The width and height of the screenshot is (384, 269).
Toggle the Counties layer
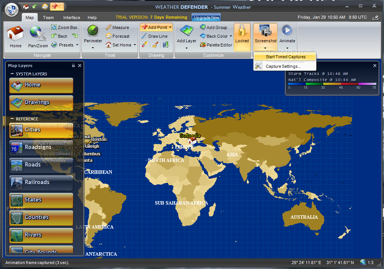pyautogui.click(x=41, y=218)
